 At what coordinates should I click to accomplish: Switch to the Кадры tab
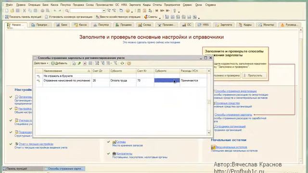tap(245, 25)
